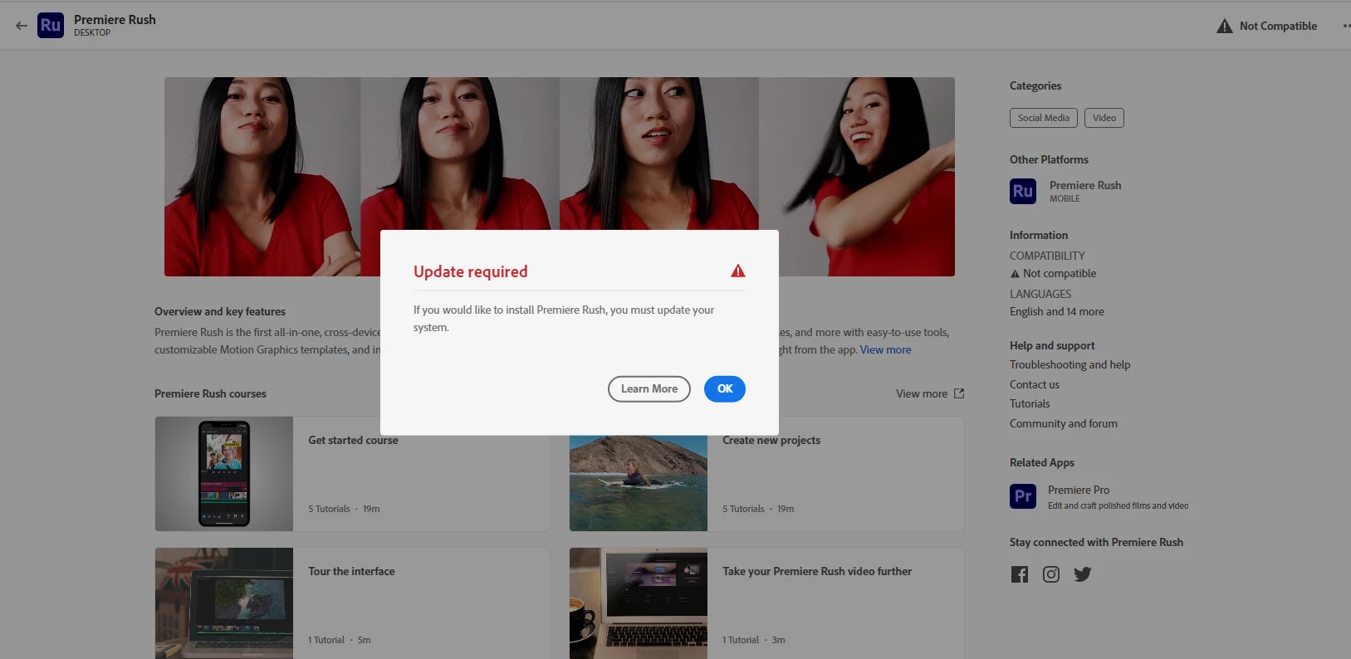Click the small warning icon beside Not compatible
Viewport: 1351px width, 659px height.
pyautogui.click(x=1015, y=274)
